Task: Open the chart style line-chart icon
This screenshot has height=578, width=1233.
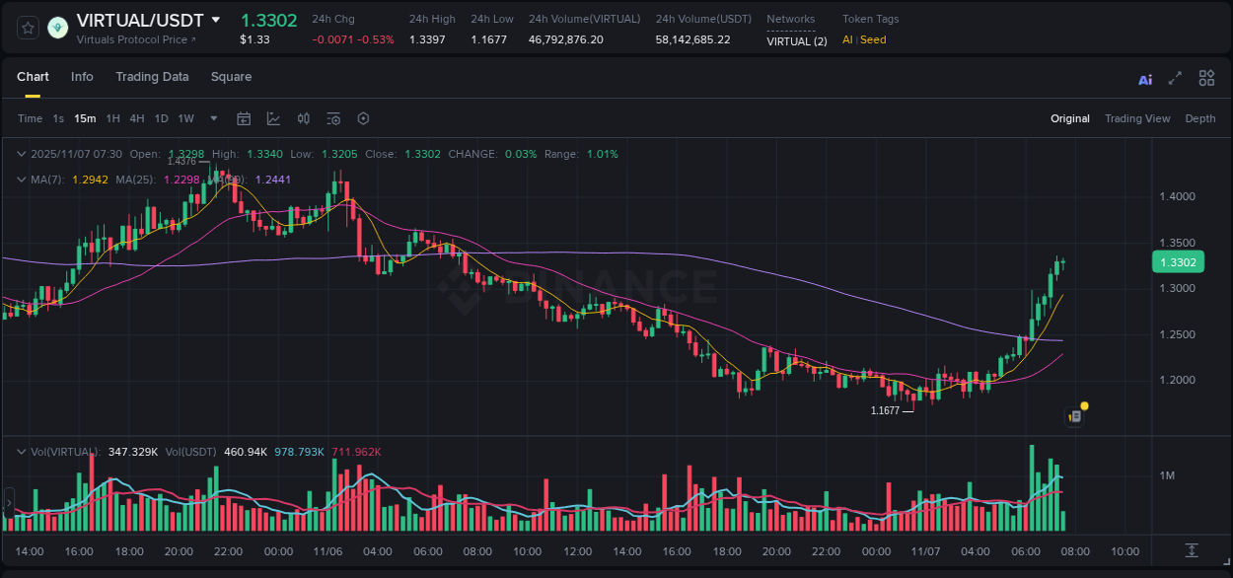Action: pyautogui.click(x=273, y=118)
